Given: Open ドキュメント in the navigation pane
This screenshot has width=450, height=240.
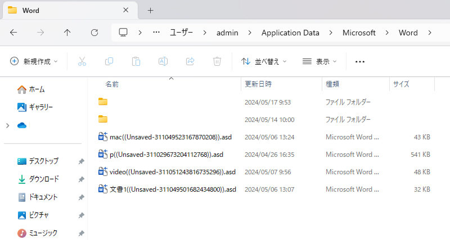Looking at the screenshot, I should coord(38,197).
